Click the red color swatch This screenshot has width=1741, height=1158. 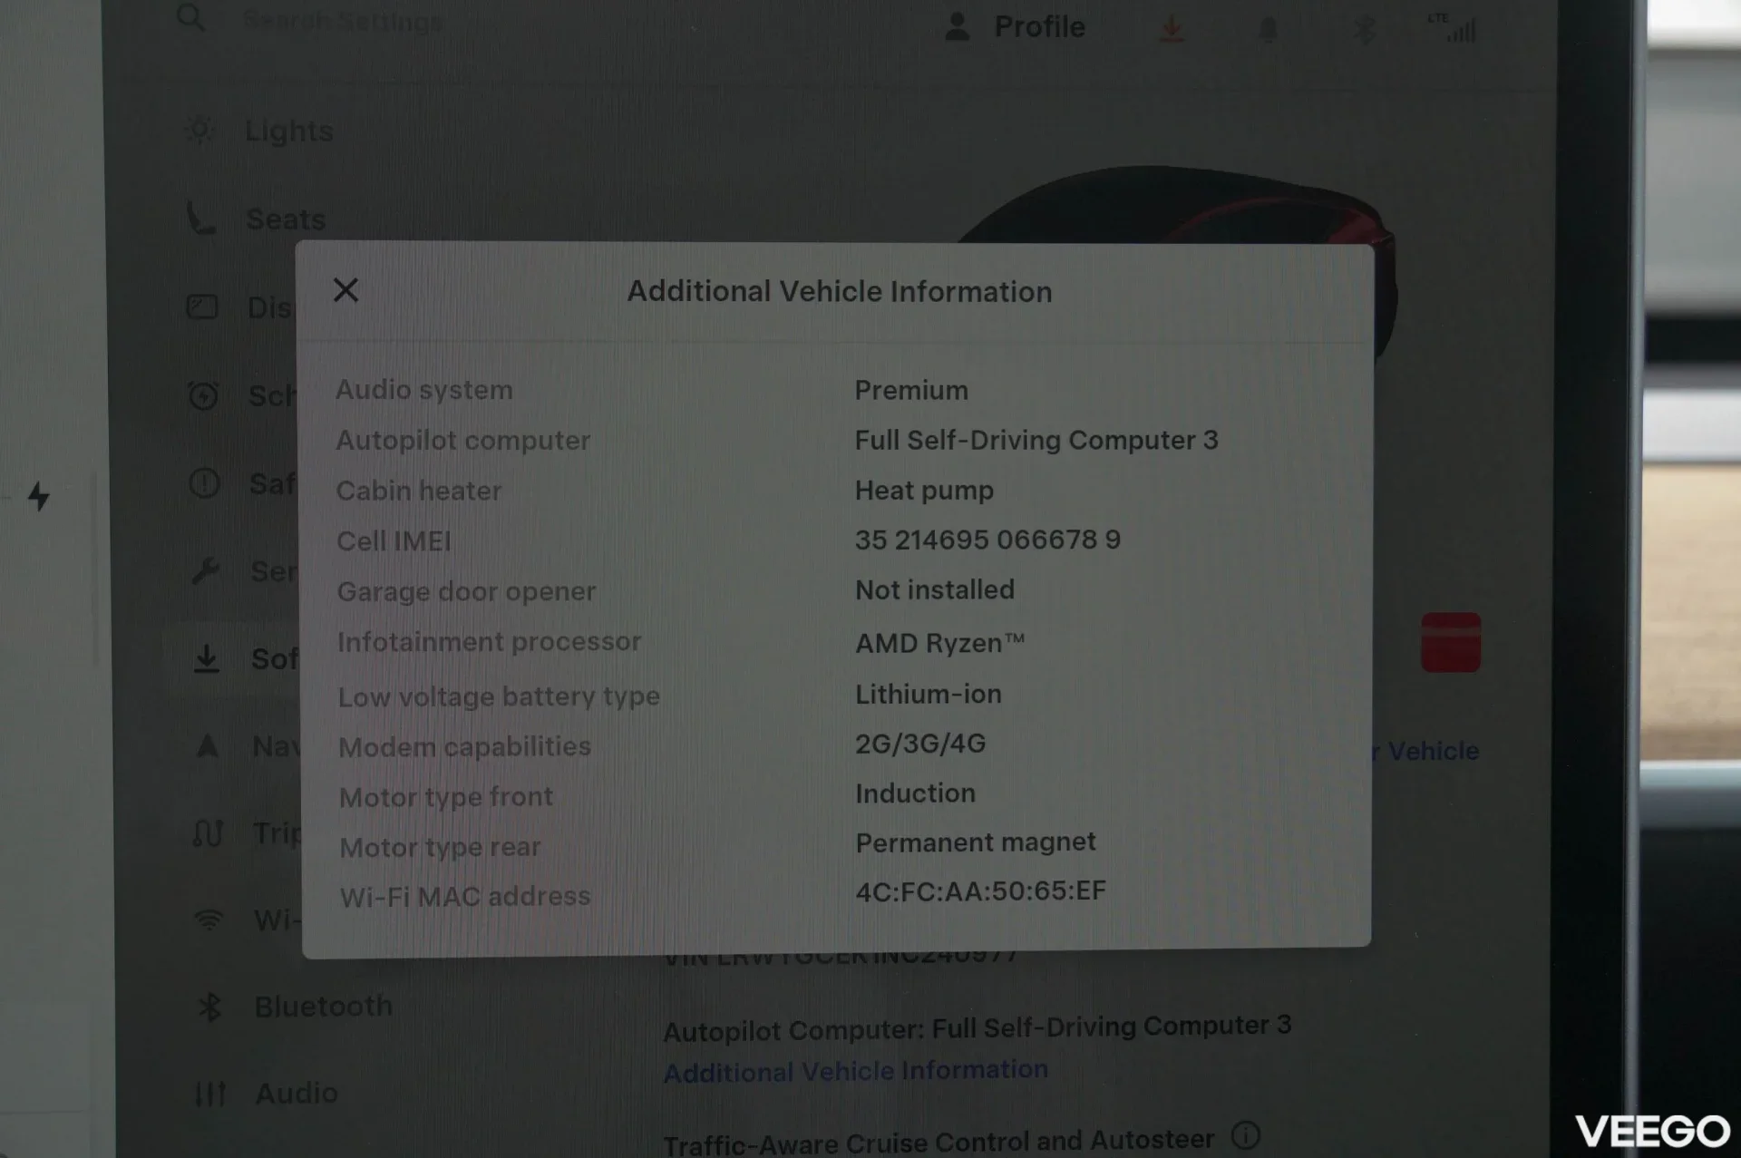[1451, 642]
